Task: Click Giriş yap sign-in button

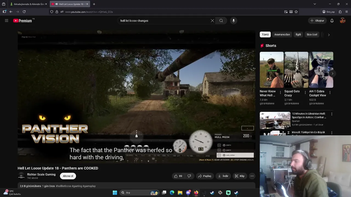Action: 329,12
